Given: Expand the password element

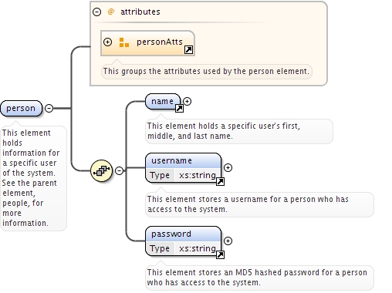Looking at the screenshot, I should [228, 241].
